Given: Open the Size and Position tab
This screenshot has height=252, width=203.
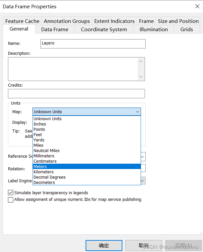Looking at the screenshot, I should point(178,21).
